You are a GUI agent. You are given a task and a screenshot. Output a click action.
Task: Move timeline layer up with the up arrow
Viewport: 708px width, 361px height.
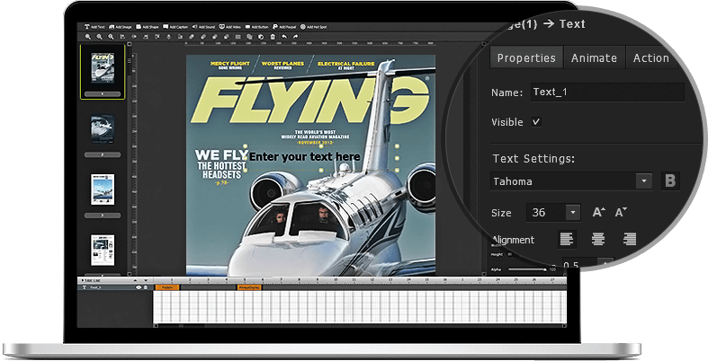135,280
